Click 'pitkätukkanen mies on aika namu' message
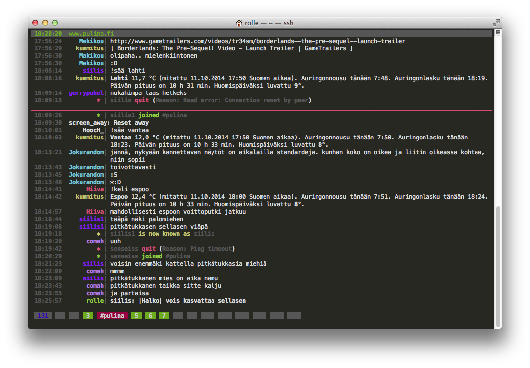 tap(164, 278)
